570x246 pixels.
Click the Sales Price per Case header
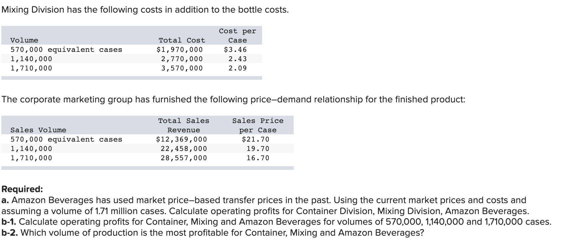pyautogui.click(x=258, y=125)
